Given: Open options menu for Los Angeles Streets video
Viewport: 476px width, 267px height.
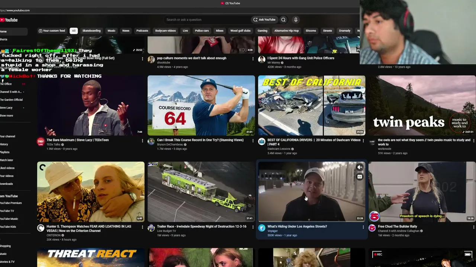Looking at the screenshot, I should [x=363, y=227].
